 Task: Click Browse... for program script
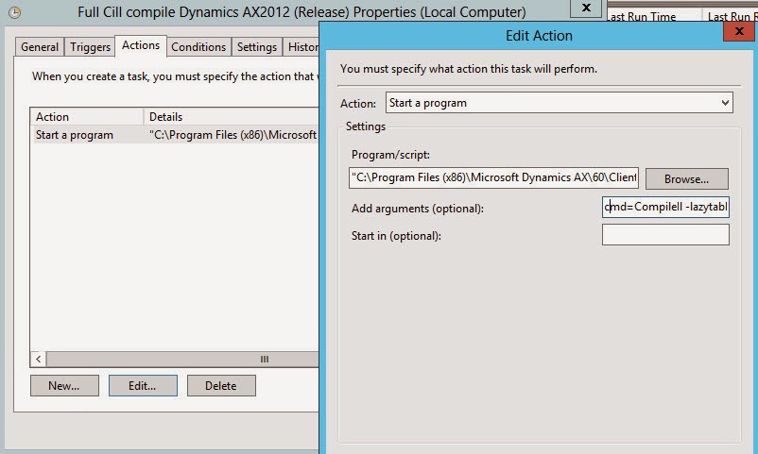[x=686, y=178]
